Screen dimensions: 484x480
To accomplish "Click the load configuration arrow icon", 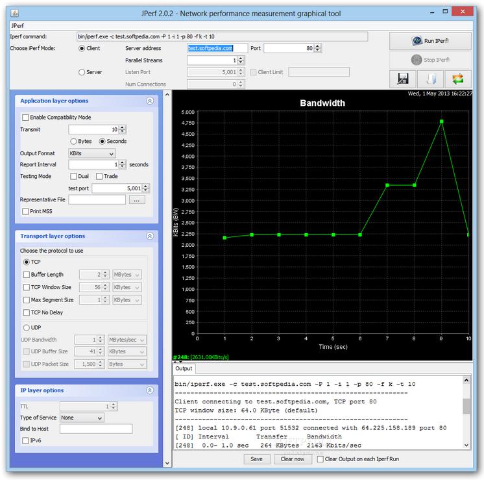I will click(x=431, y=79).
